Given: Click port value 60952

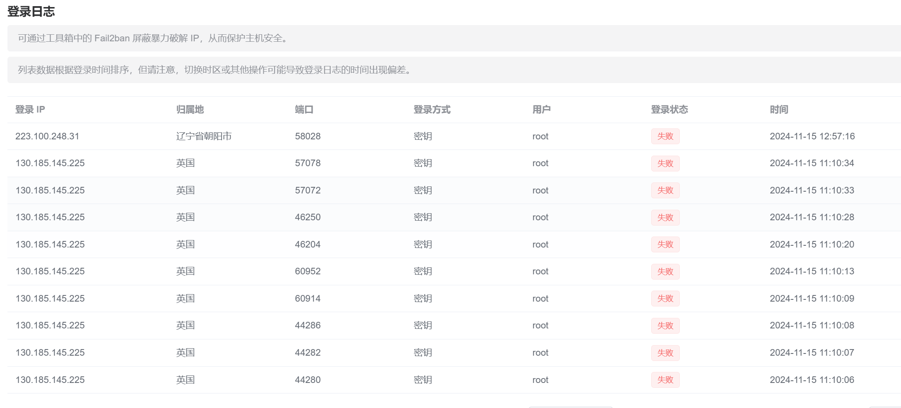Looking at the screenshot, I should pos(308,271).
